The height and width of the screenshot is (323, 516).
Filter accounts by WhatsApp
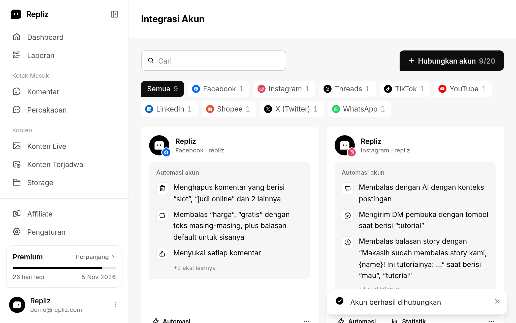[x=359, y=109]
